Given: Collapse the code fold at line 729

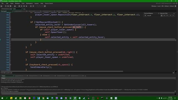Looking at the screenshot, I should click(x=10, y=65).
